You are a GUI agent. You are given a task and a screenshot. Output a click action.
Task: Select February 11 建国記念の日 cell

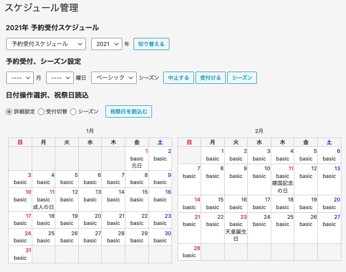point(283,179)
